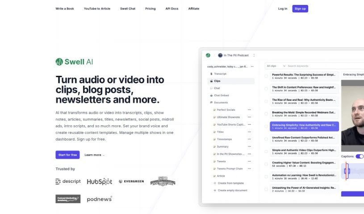Select the Tweets Prompt Chain document
Viewport: 364px width, 214px height.
click(230, 169)
